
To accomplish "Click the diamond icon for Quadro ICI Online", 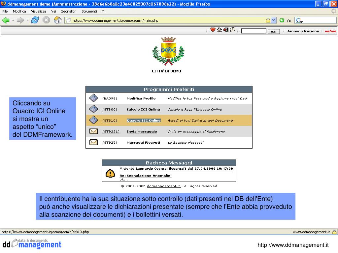I will pyautogui.click(x=93, y=120).
